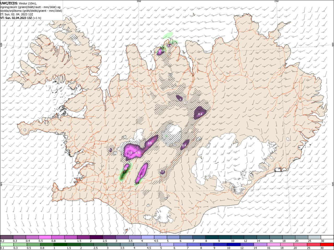Click the lower legend green swatch labeled 0.5
Image resolution: width=334 pixels, height=250 pixels.
pyautogui.click(x=33, y=245)
